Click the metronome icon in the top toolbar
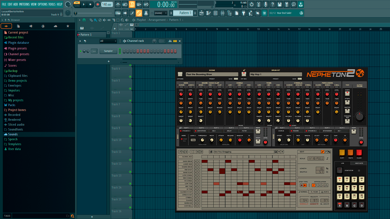Image resolution: width=390 pixels, height=219 pixels. 118,4
